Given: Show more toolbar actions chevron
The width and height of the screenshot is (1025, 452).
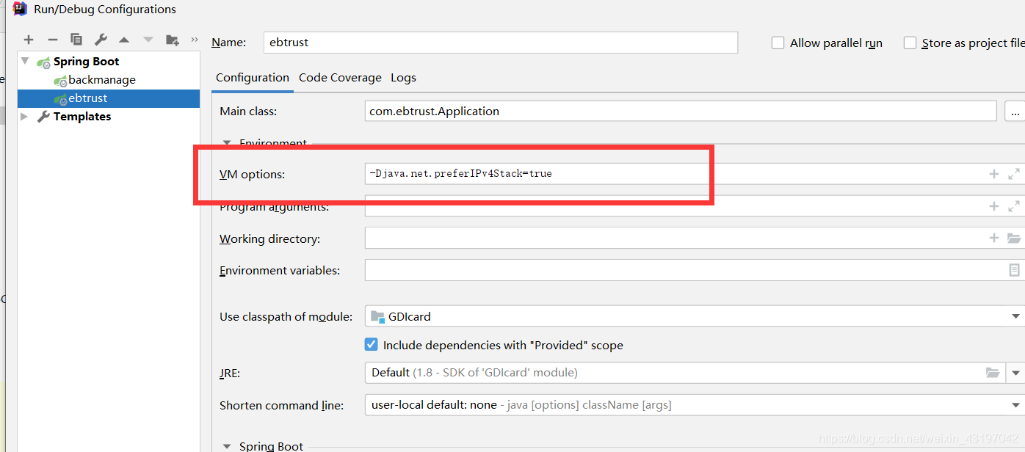Looking at the screenshot, I should click(x=195, y=40).
